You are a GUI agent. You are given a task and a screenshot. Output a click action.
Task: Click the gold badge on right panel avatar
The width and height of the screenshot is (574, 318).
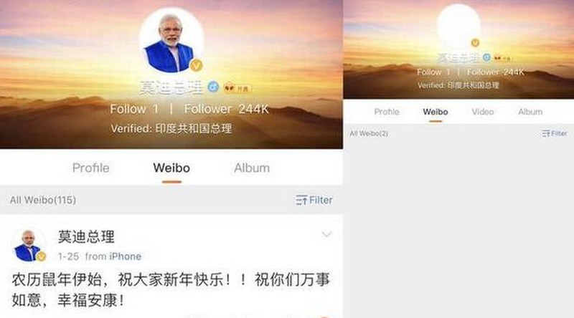pyautogui.click(x=475, y=43)
